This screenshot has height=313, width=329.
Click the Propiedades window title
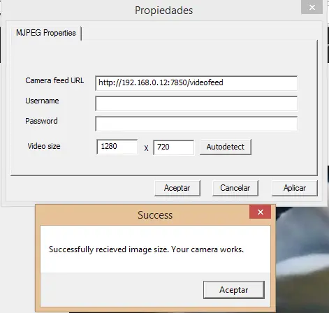164,10
